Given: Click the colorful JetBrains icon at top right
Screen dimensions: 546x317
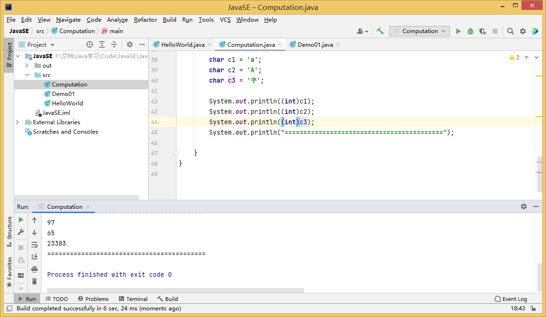Looking at the screenshot, I should 535,31.
